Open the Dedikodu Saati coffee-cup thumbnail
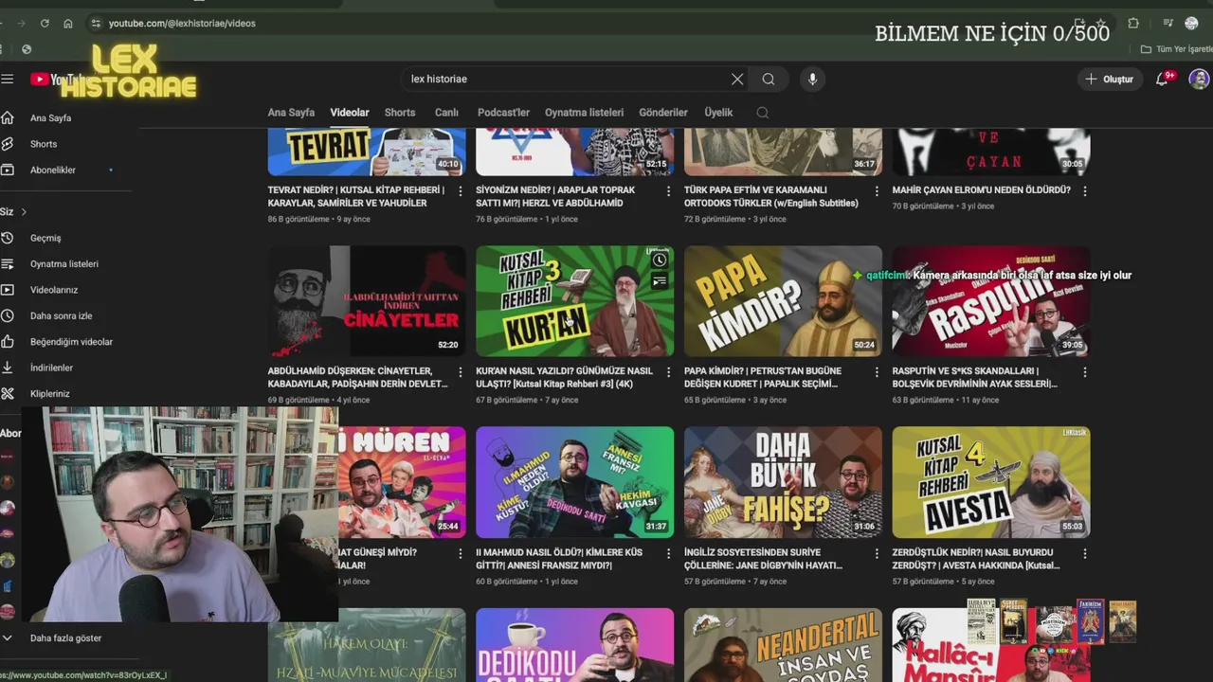1213x682 pixels. click(x=574, y=645)
